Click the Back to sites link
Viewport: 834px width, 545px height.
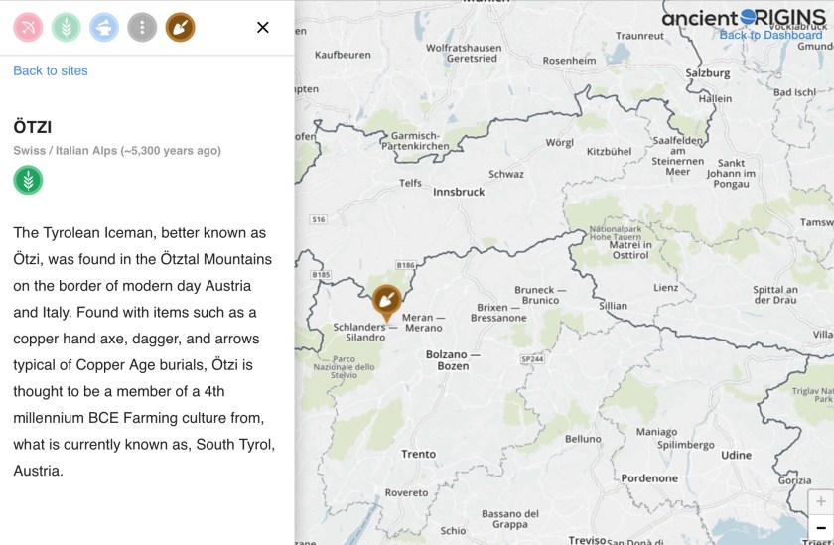coord(51,70)
